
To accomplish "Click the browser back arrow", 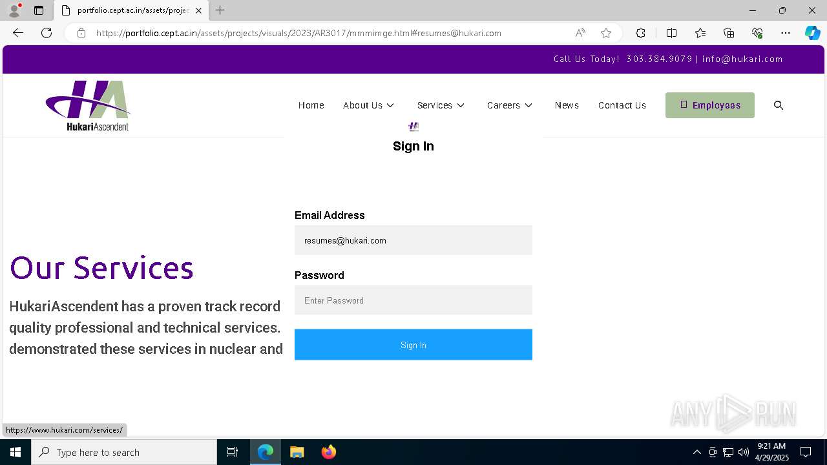I will (x=18, y=33).
